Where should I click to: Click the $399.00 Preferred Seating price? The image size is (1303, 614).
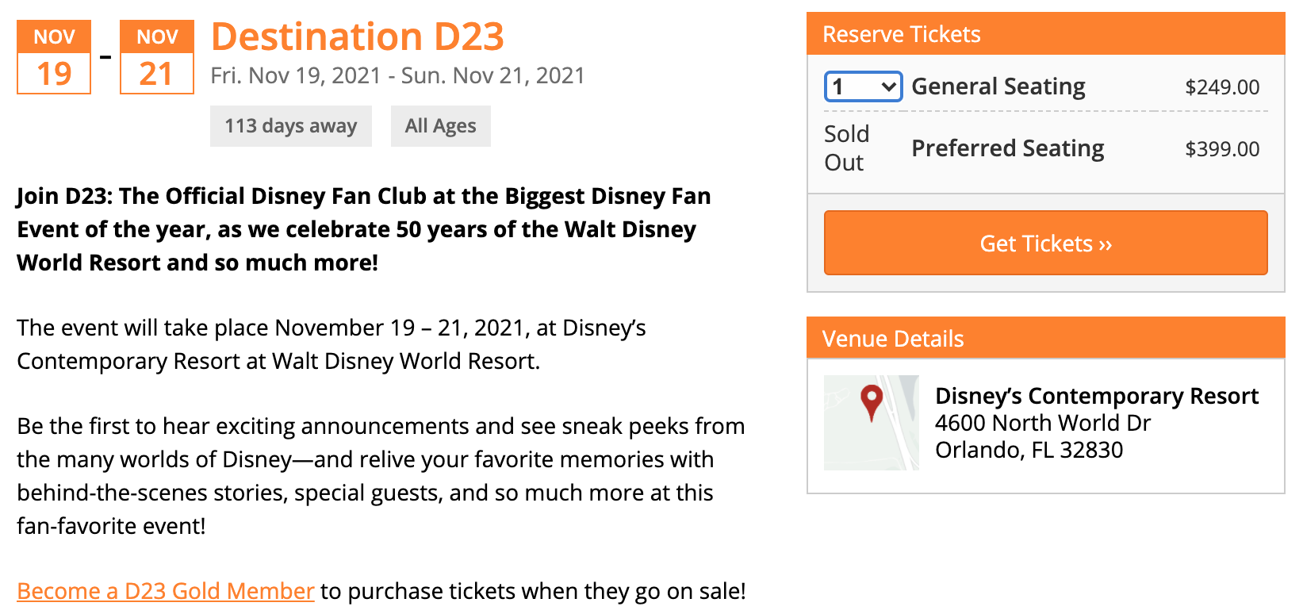[1222, 149]
